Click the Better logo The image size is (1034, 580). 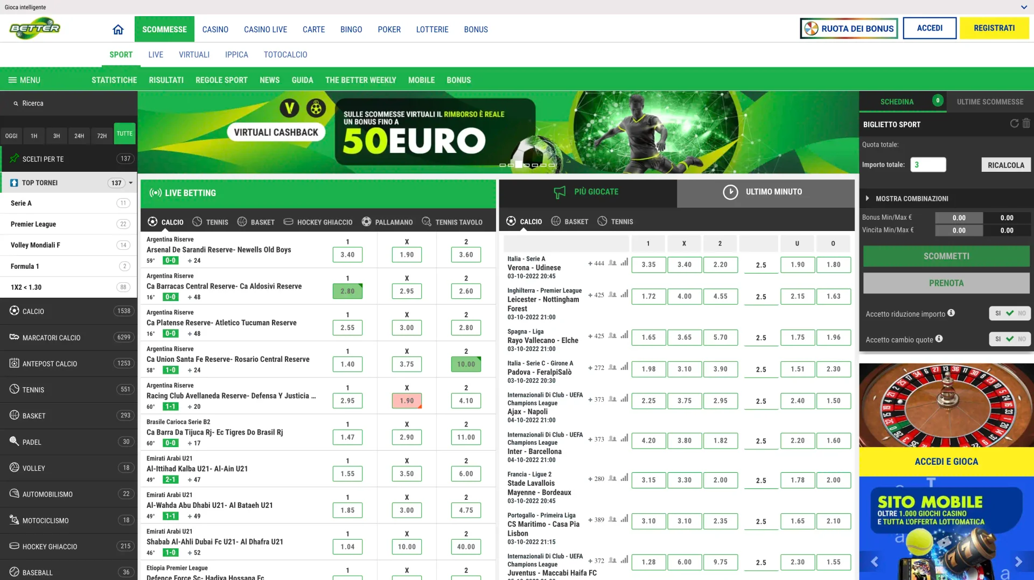[x=35, y=28]
